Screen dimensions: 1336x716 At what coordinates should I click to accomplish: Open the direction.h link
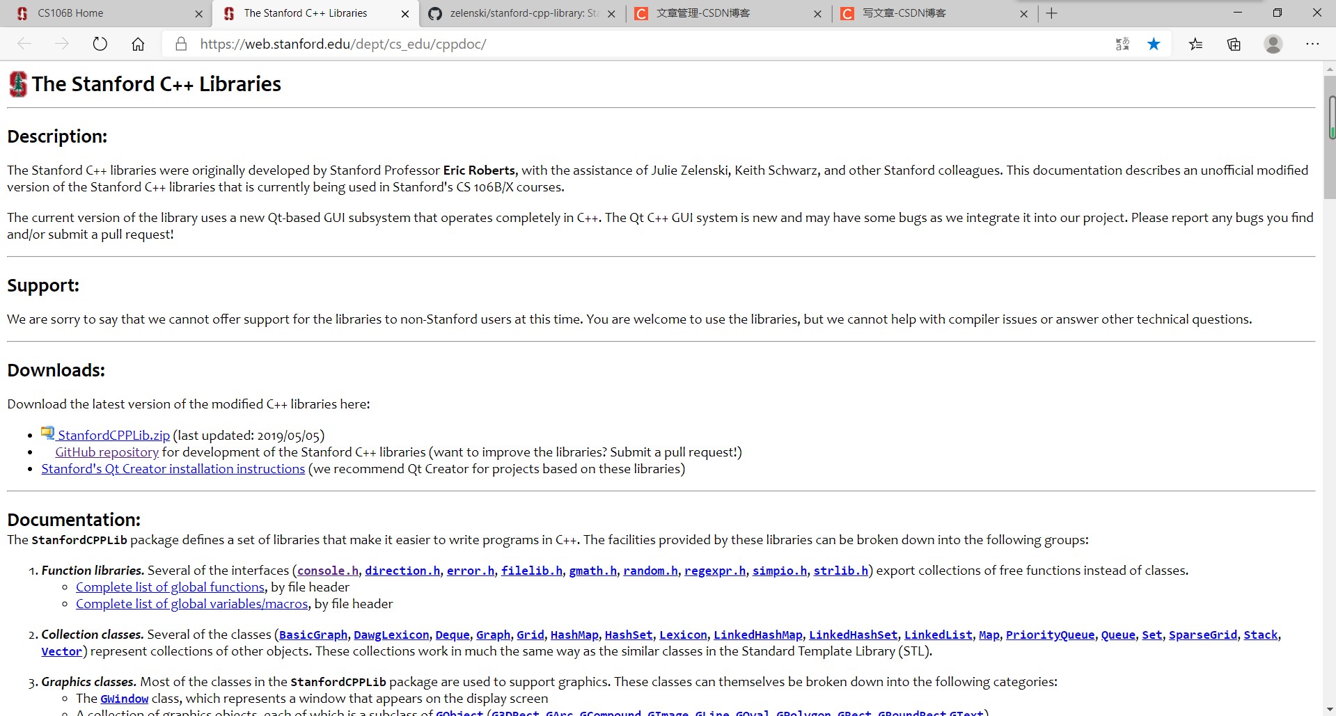pyautogui.click(x=402, y=571)
